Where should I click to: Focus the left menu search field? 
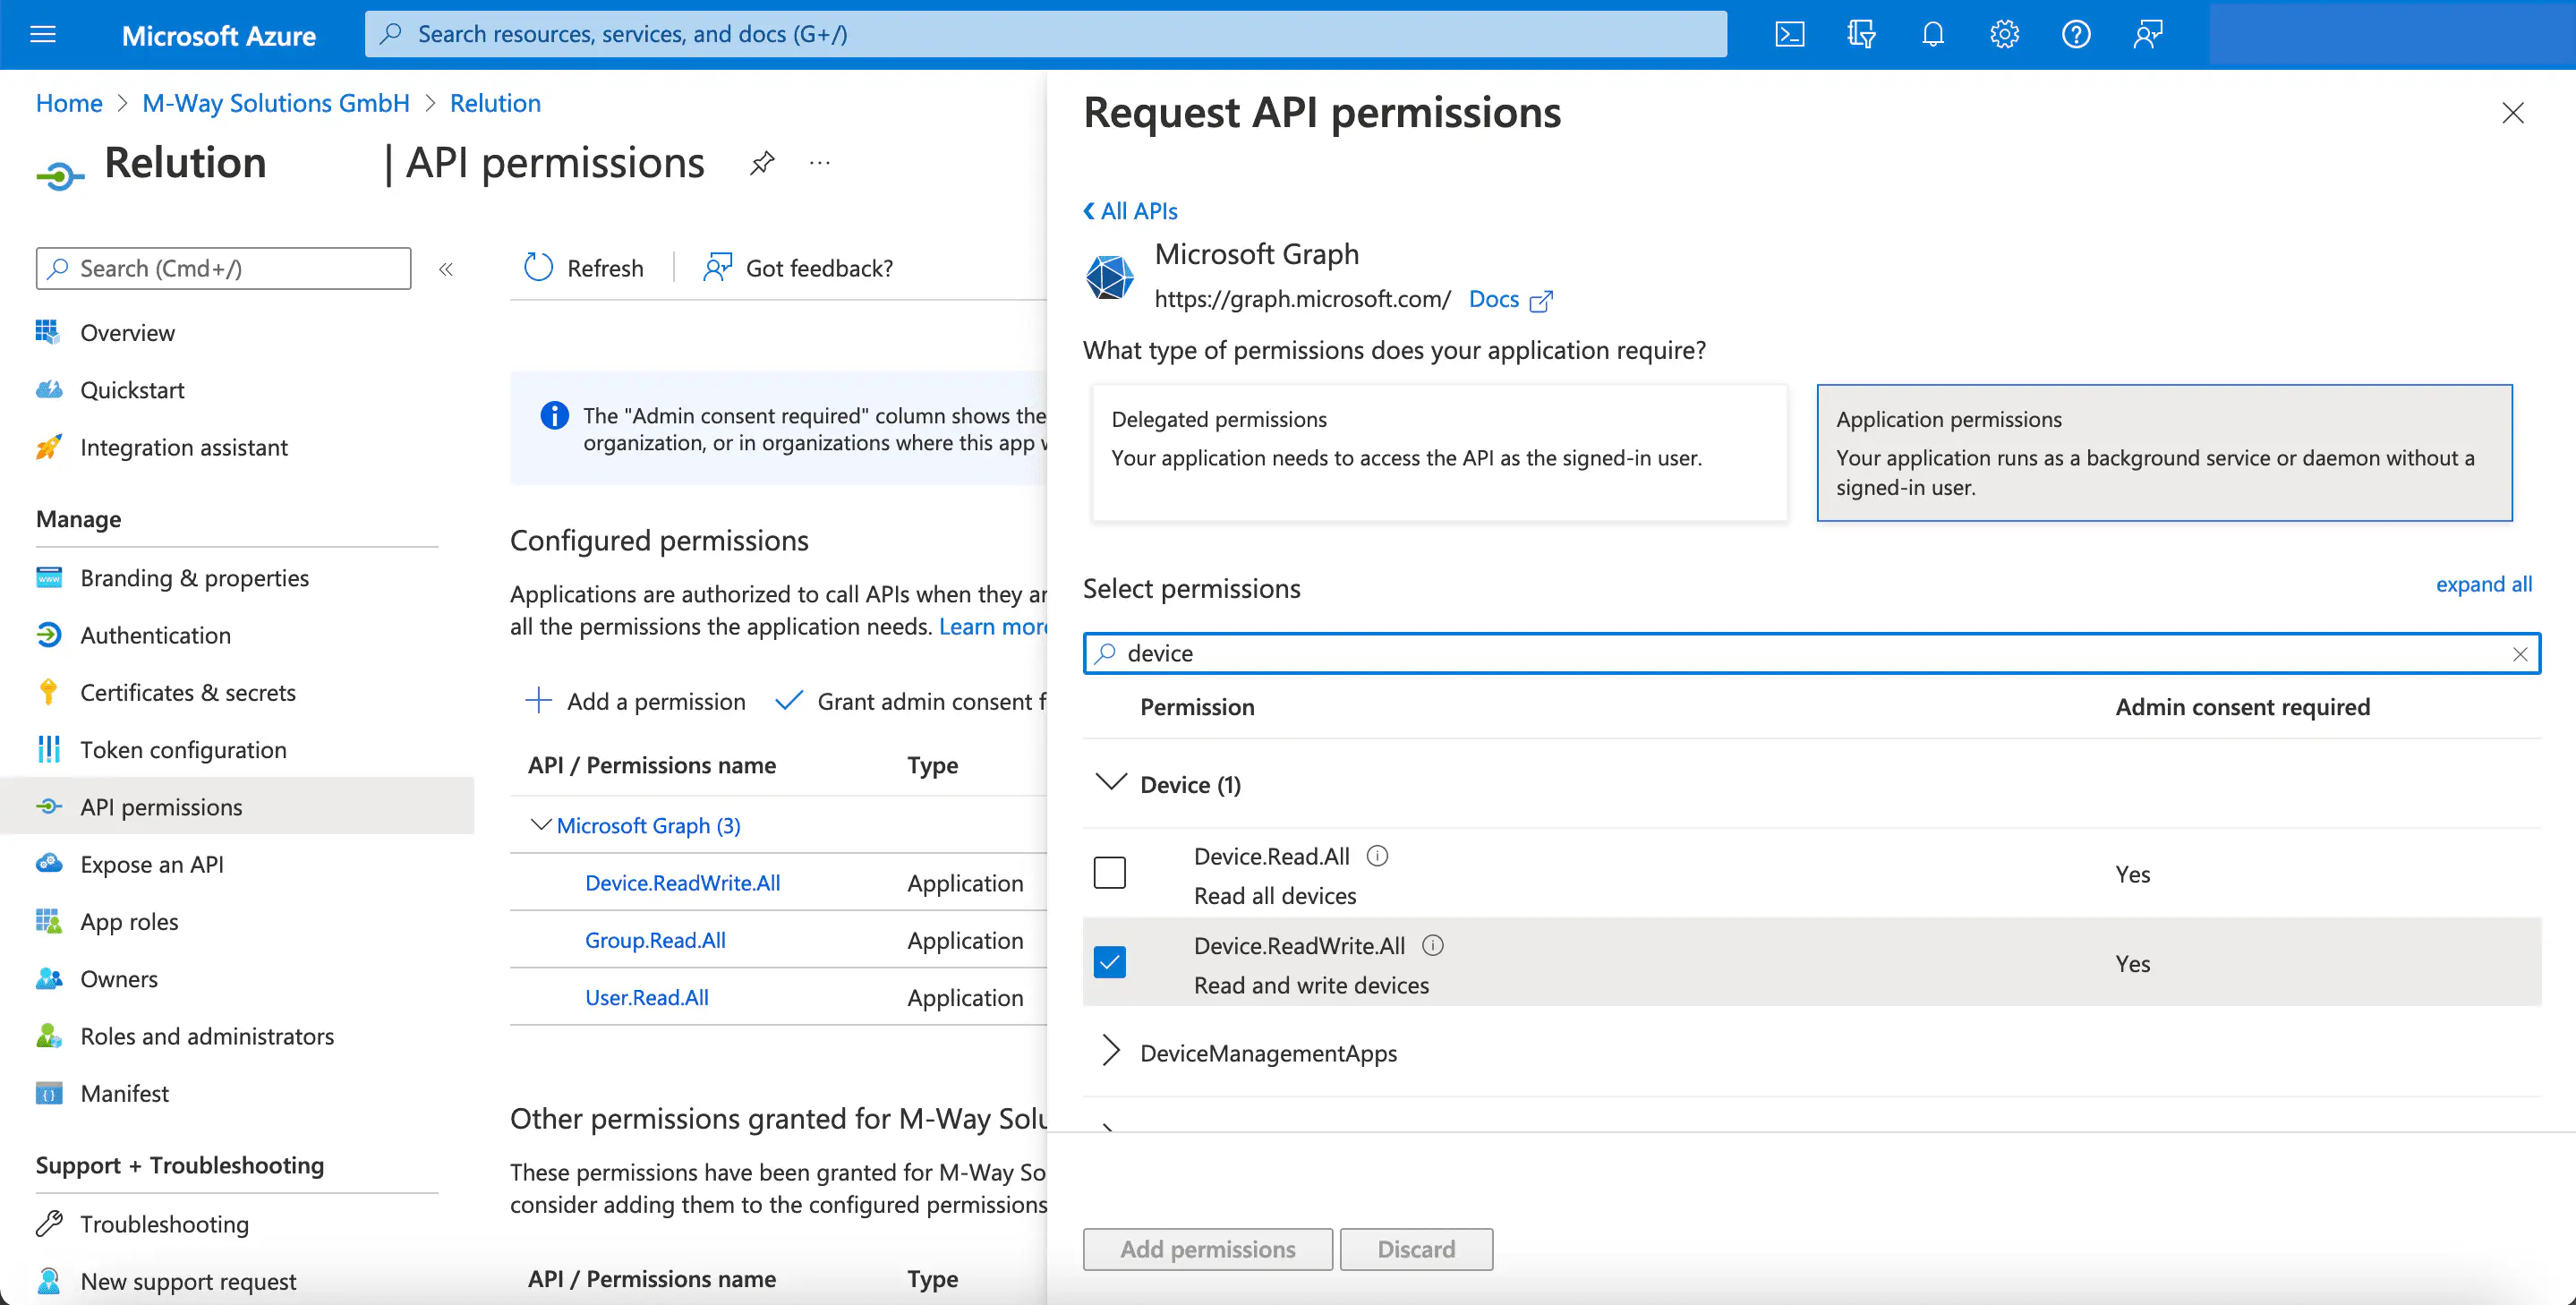point(223,268)
